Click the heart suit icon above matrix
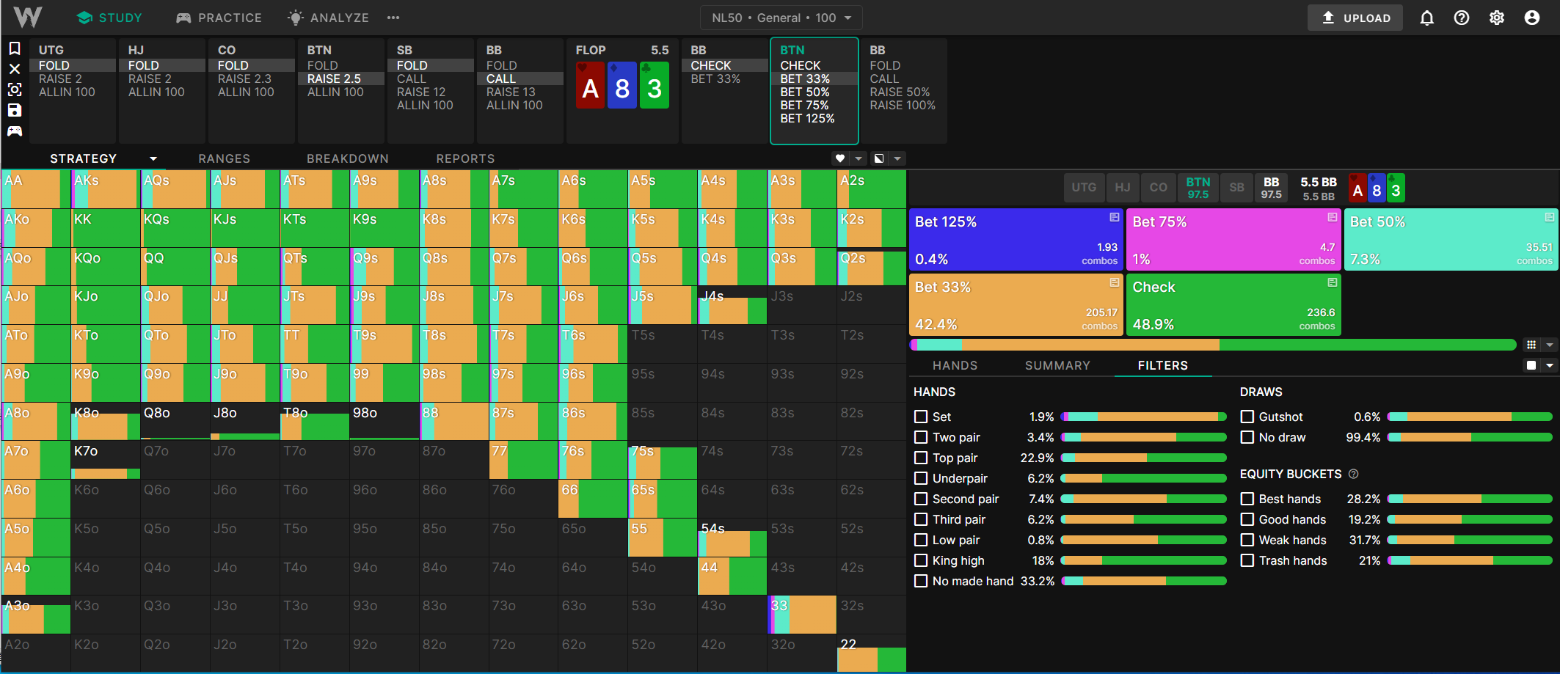This screenshot has width=1560, height=674. [840, 158]
